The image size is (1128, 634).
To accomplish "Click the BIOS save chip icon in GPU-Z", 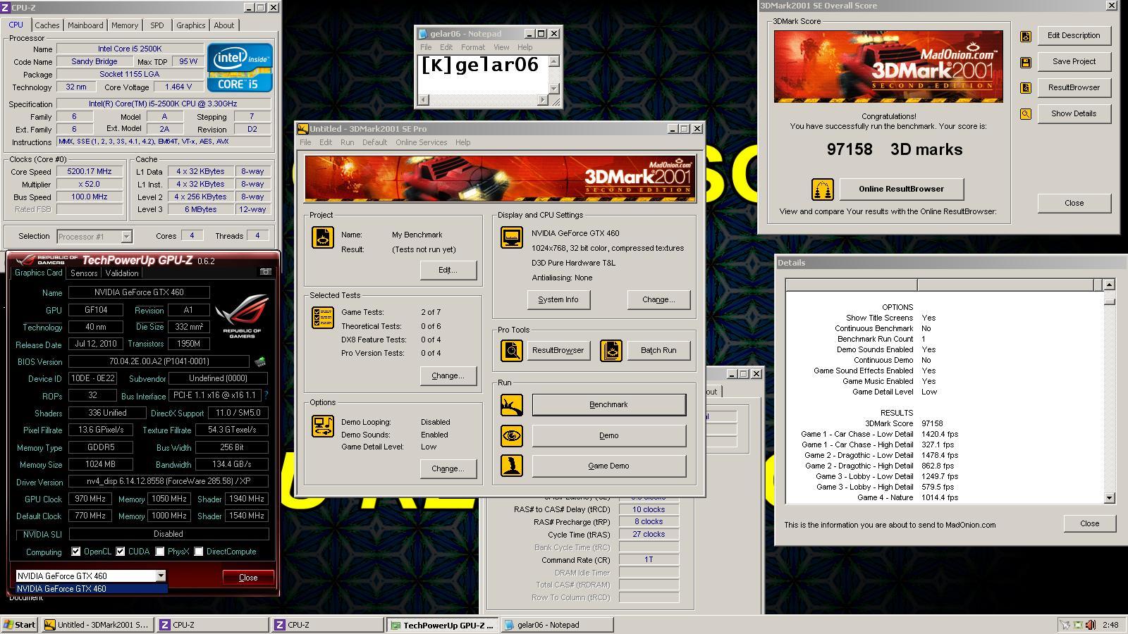I will pos(260,361).
